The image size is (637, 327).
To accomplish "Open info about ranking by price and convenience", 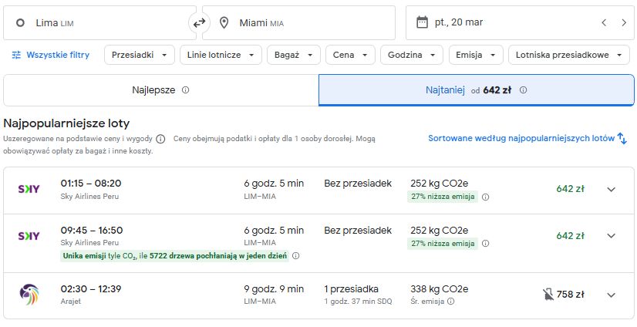I will click(161, 140).
